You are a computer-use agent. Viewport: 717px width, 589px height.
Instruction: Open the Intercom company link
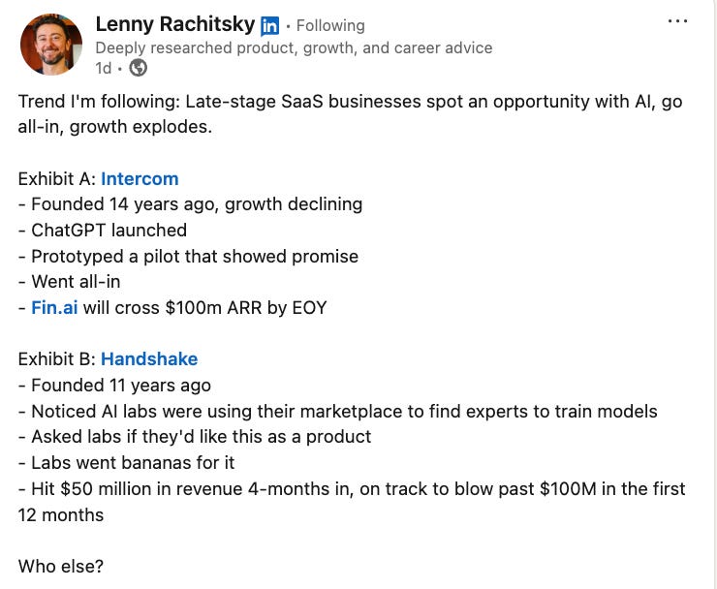pyautogui.click(x=140, y=178)
